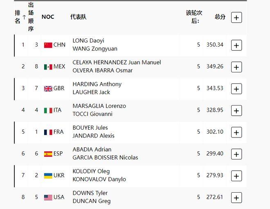Expand Great Britain row plus button
270x209 pixels.
click(x=236, y=88)
